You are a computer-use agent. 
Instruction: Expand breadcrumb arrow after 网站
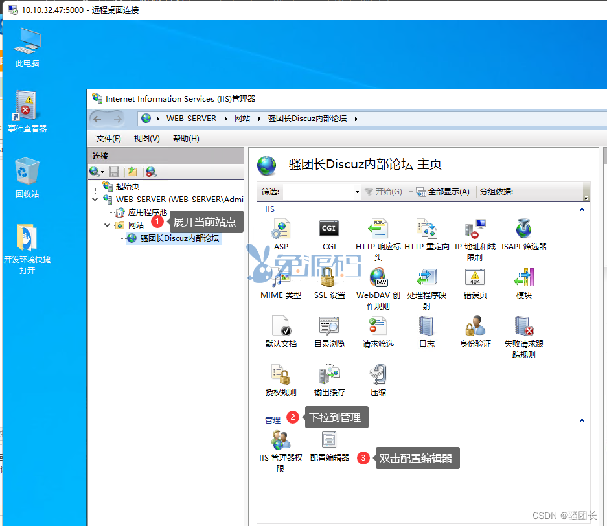click(259, 119)
